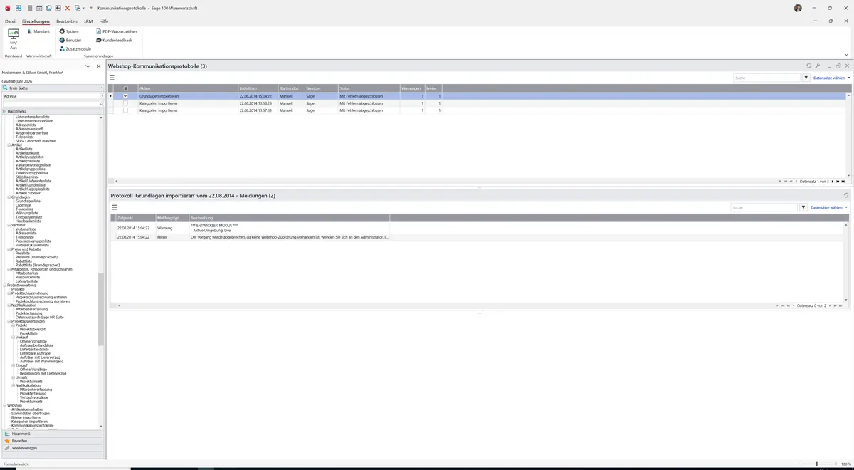Switch to Favoriten navigation section
This screenshot has height=470, width=854.
(x=53, y=441)
